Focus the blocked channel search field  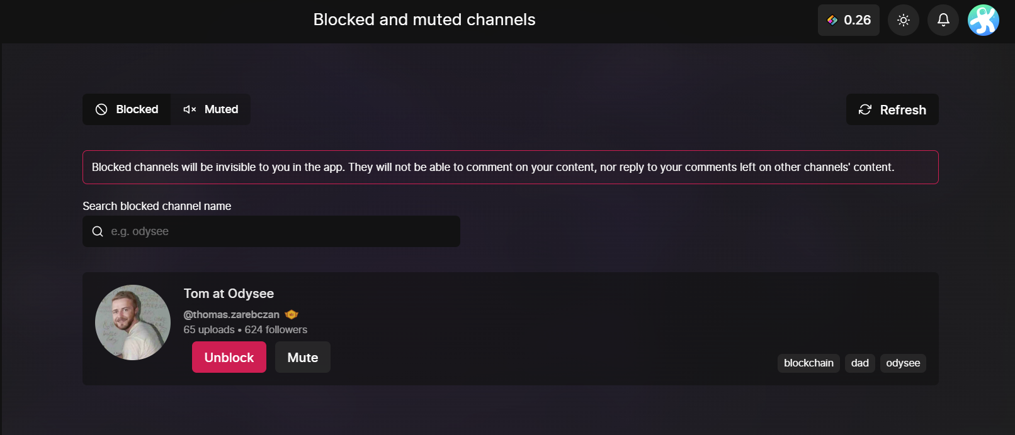pos(271,231)
